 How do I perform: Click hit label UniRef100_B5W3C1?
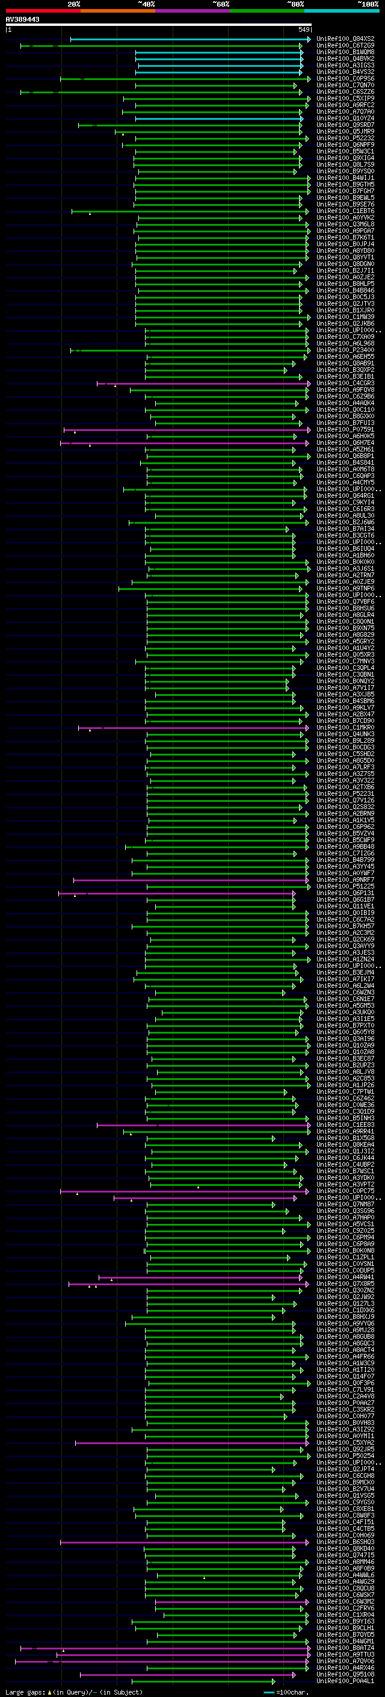pyautogui.click(x=345, y=152)
